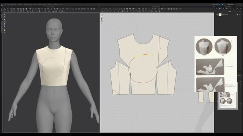Click the topmost display icon in 3D window sidebar
Image resolution: width=243 pixels, height=136 pixels.
point(5,14)
